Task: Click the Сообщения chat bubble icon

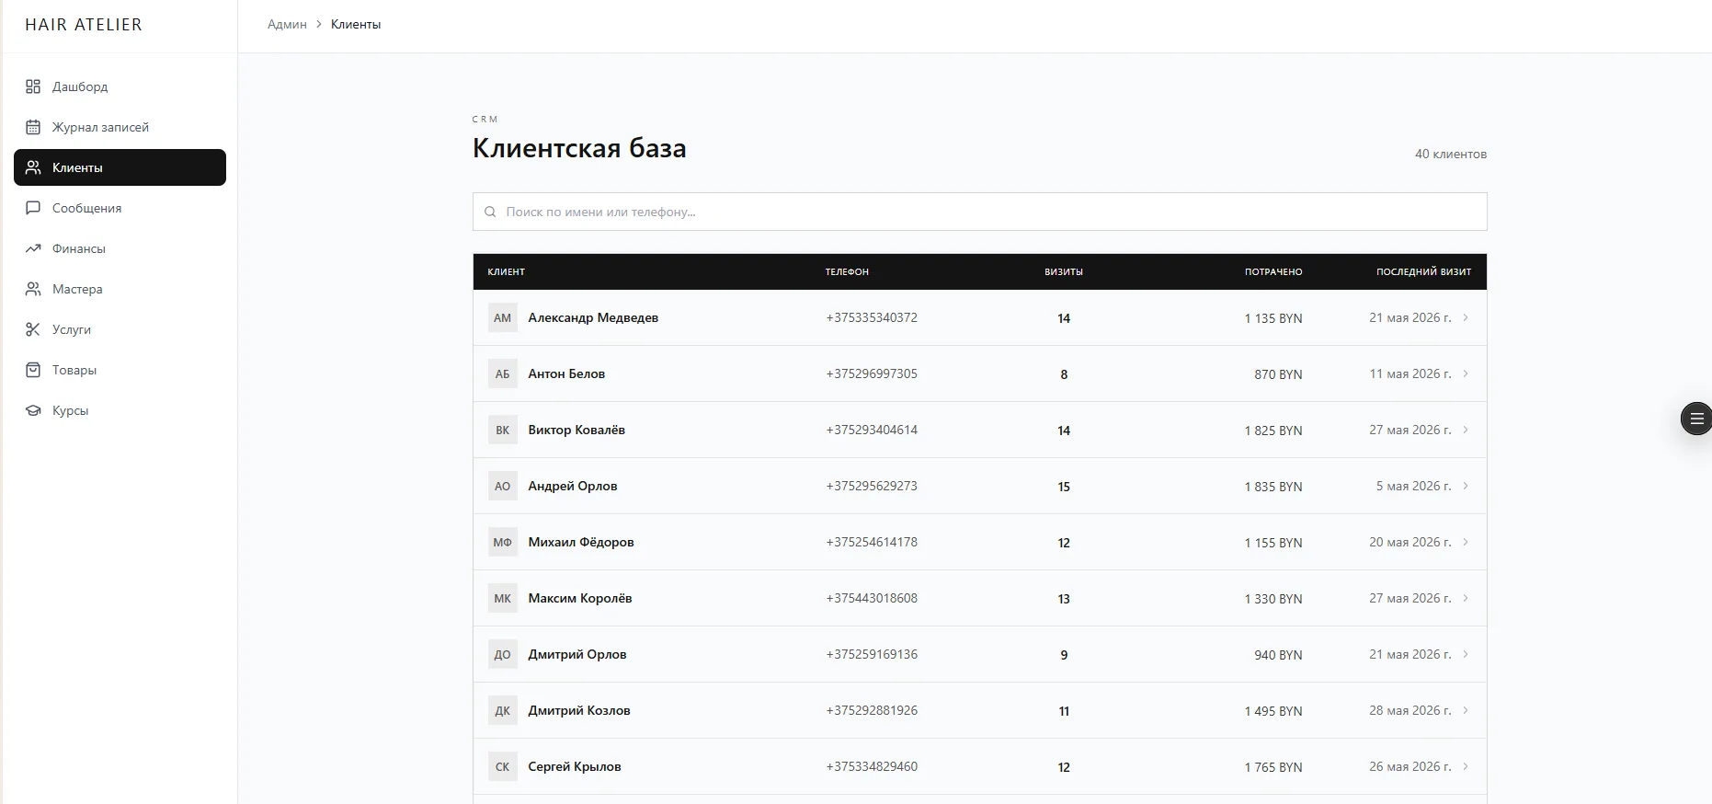Action: pos(33,208)
